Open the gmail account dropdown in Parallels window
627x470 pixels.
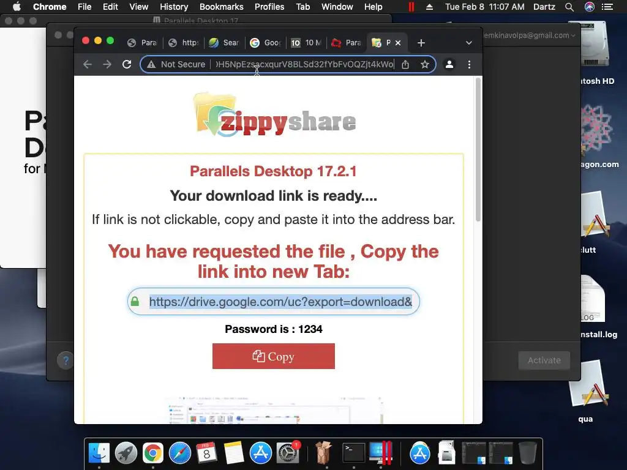click(x=530, y=35)
